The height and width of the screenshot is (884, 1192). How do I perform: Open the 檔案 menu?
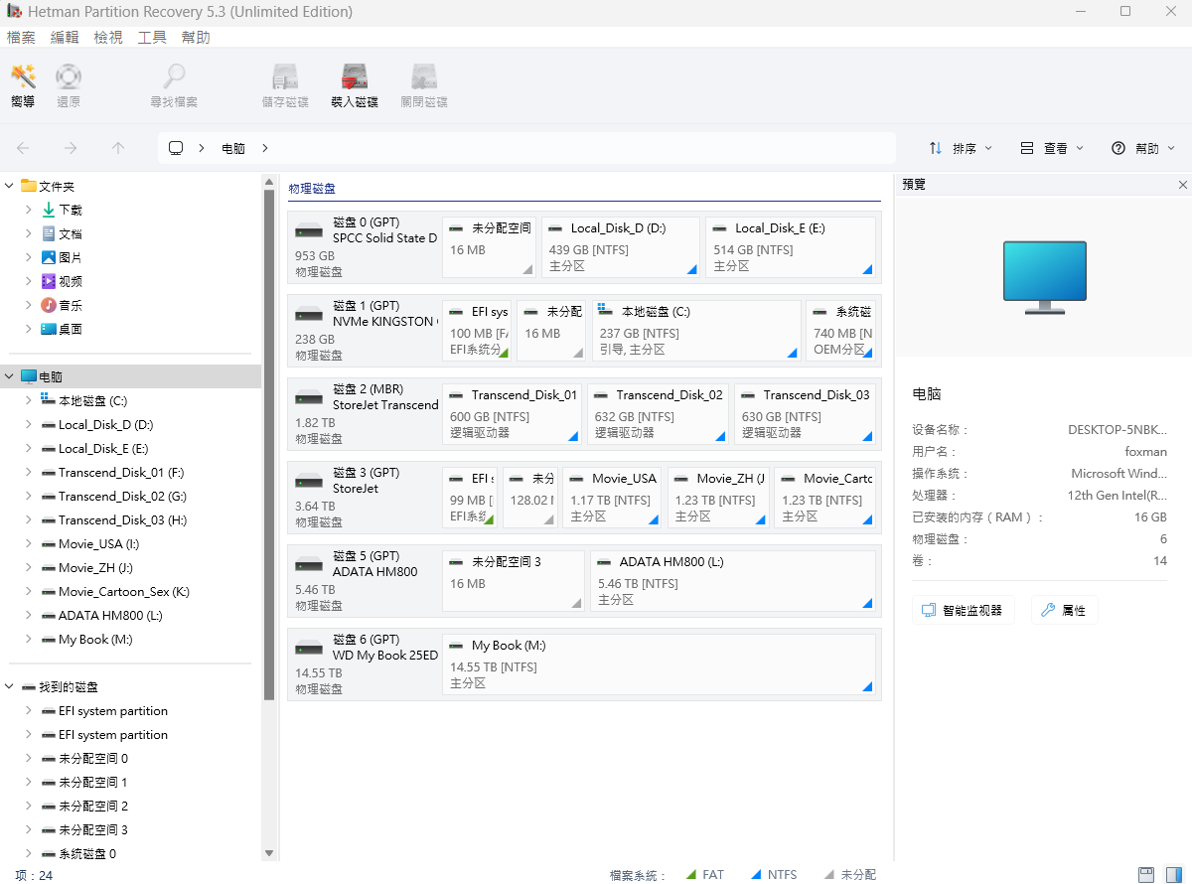pyautogui.click(x=21, y=38)
